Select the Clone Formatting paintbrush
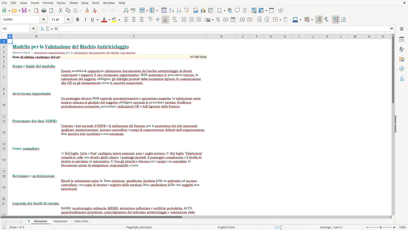408x230 pixels. [87, 11]
